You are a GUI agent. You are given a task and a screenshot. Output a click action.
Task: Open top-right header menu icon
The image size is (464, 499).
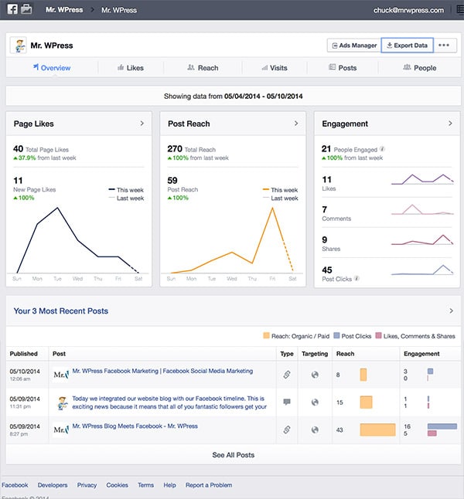point(460,9)
